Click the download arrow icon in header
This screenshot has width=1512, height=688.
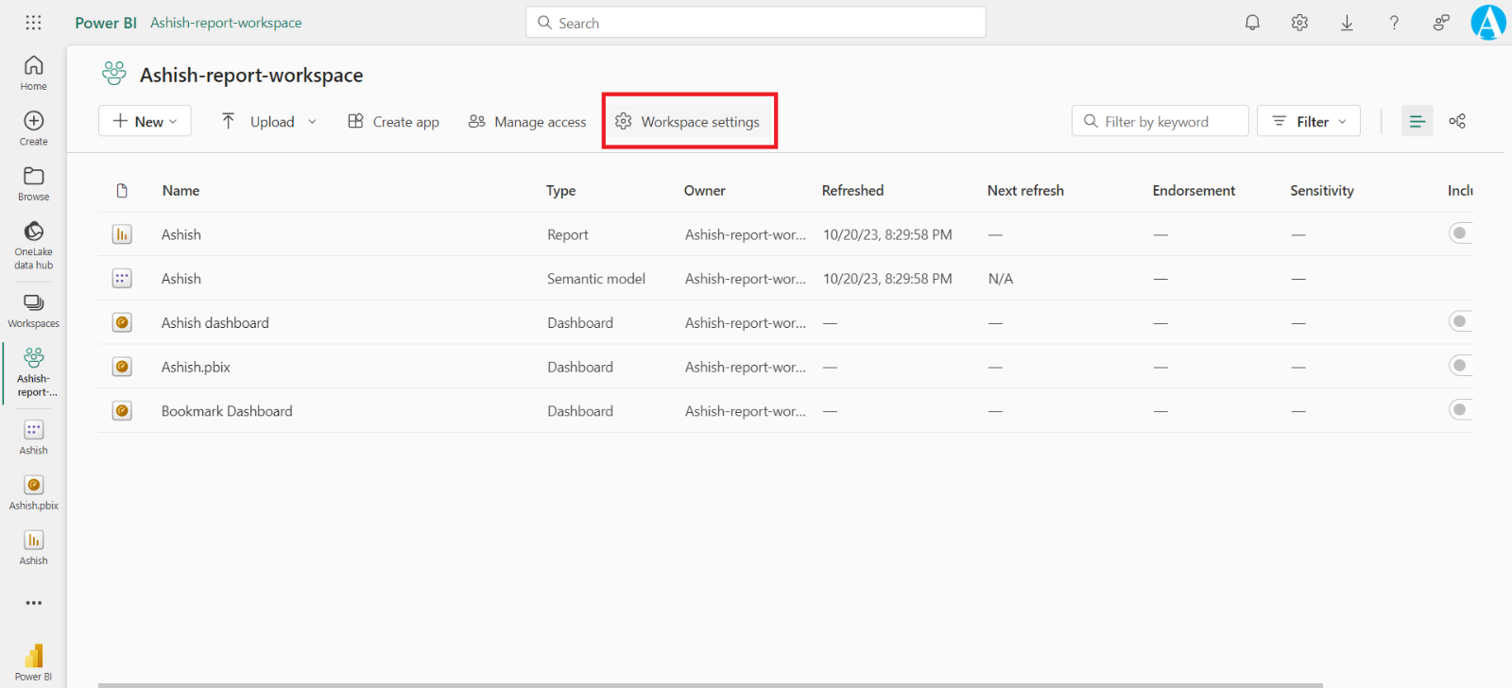[1347, 23]
